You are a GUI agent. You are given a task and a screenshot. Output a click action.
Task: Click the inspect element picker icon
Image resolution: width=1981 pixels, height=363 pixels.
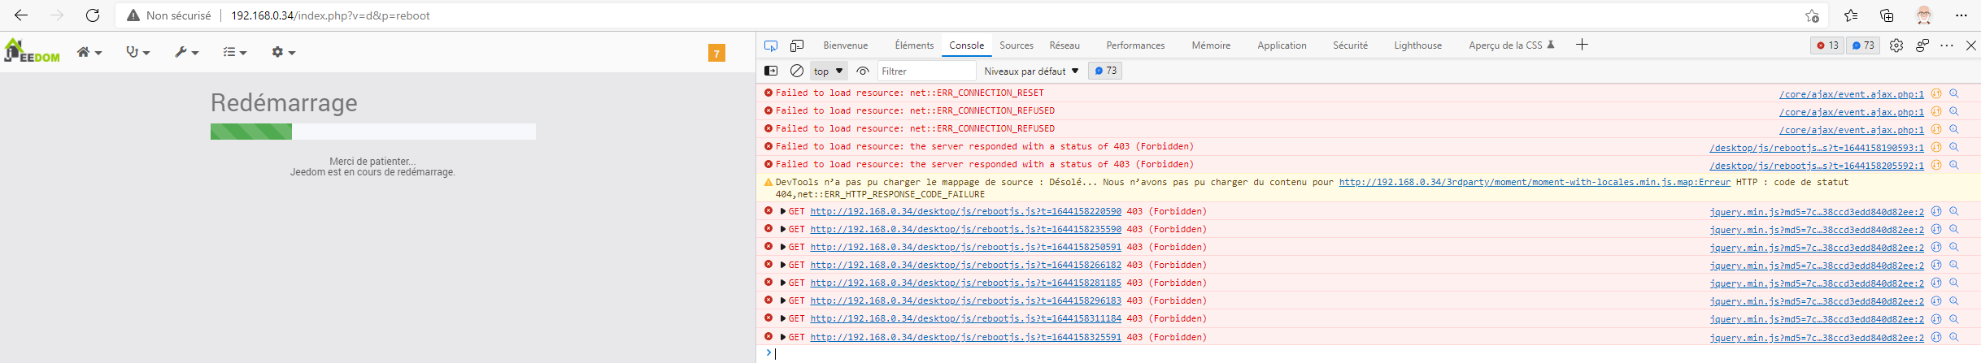(771, 45)
